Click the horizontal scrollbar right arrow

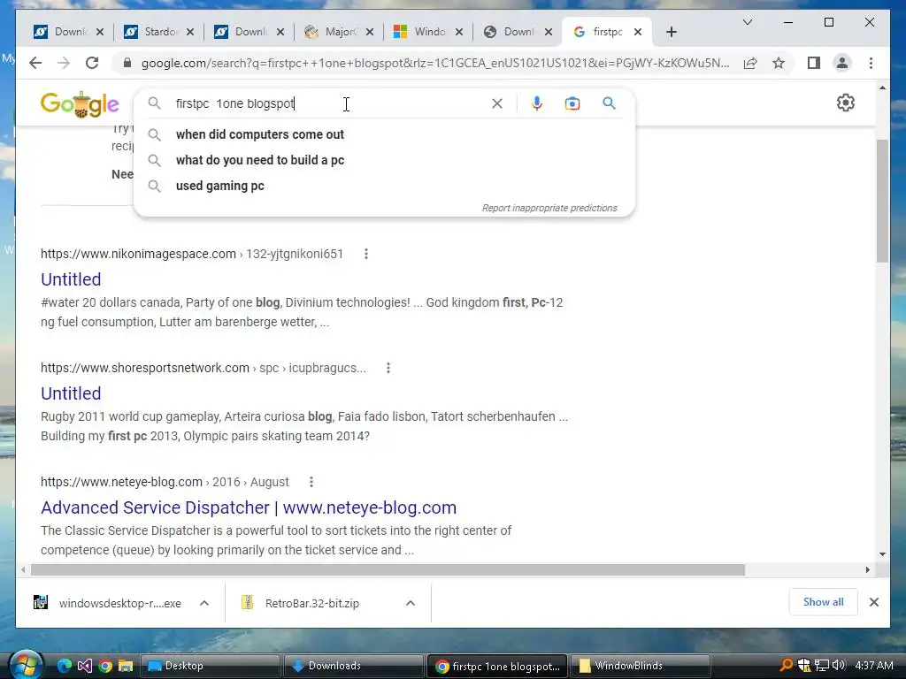(867, 570)
